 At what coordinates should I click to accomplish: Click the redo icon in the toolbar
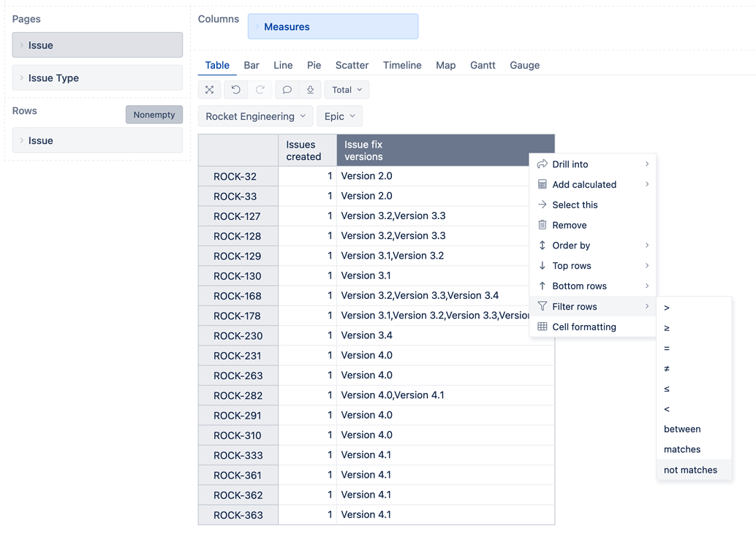(260, 89)
